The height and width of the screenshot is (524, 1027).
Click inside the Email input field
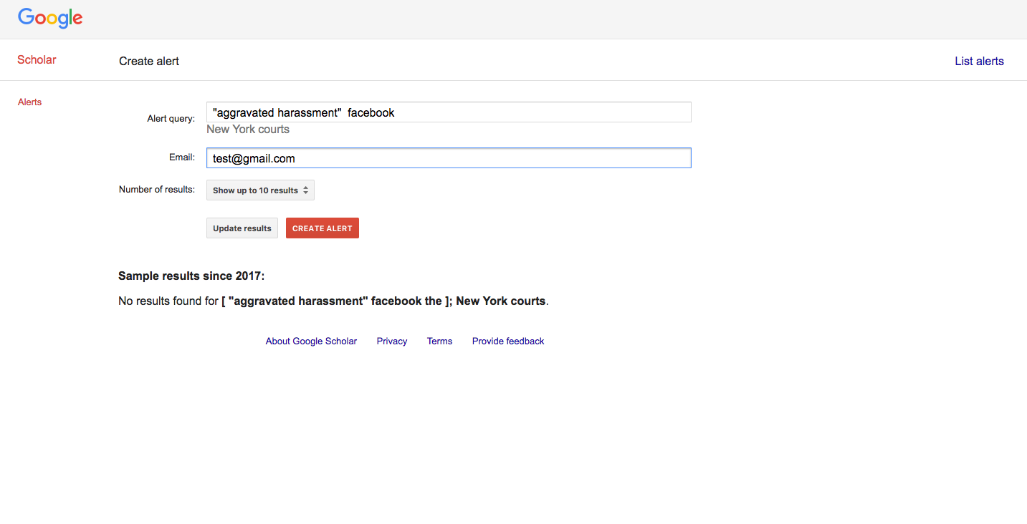pyautogui.click(x=448, y=157)
